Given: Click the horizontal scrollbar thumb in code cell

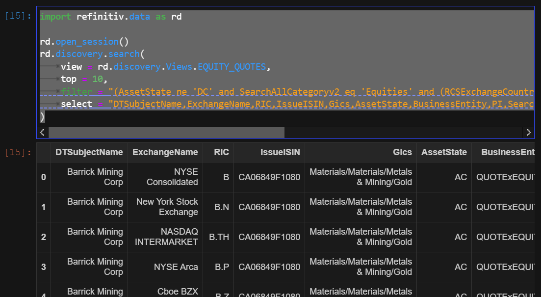Looking at the screenshot, I should [166, 132].
